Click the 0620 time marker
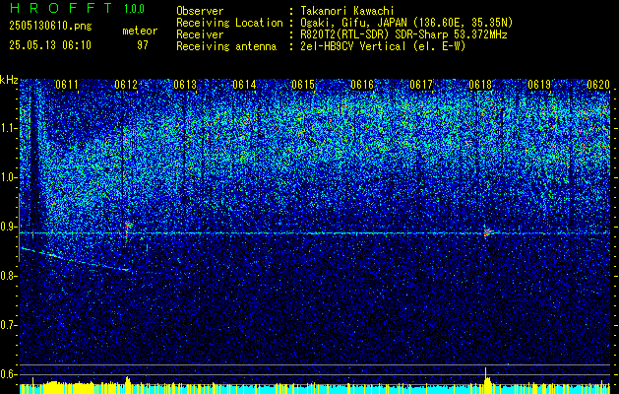 click(x=598, y=85)
